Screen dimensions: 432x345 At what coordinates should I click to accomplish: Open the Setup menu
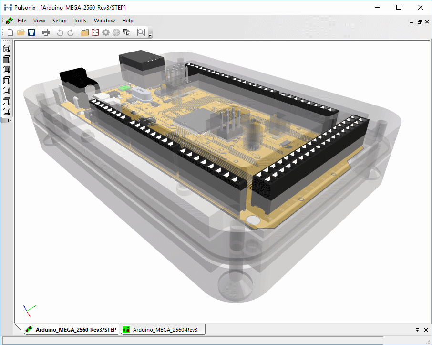[60, 21]
